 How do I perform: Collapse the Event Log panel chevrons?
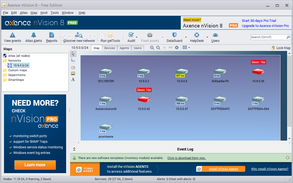(x=74, y=149)
